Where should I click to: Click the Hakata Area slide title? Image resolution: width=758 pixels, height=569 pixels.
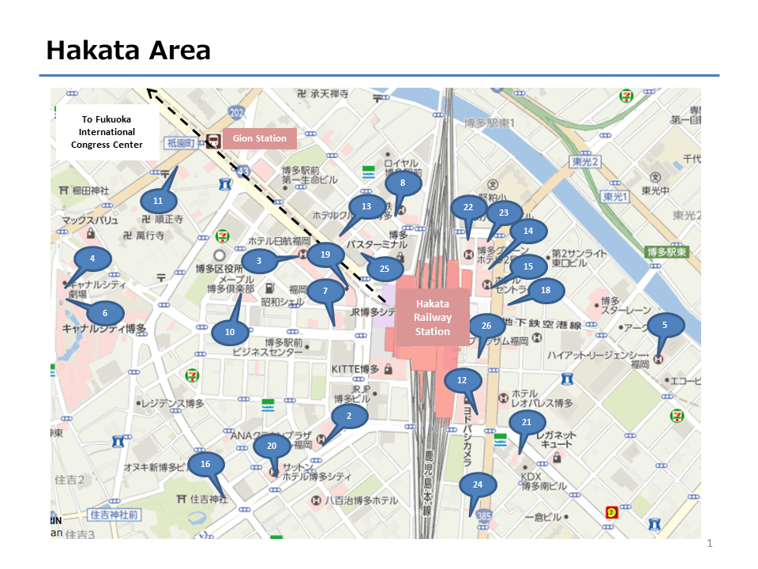tap(129, 51)
